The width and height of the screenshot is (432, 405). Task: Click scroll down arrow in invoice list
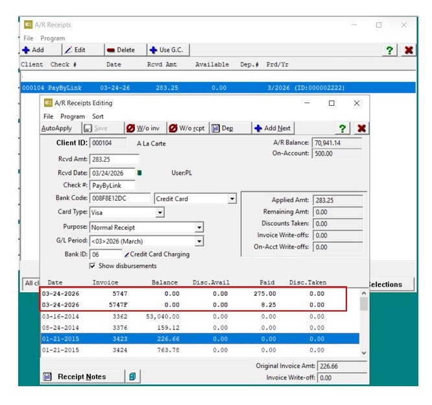click(x=364, y=353)
